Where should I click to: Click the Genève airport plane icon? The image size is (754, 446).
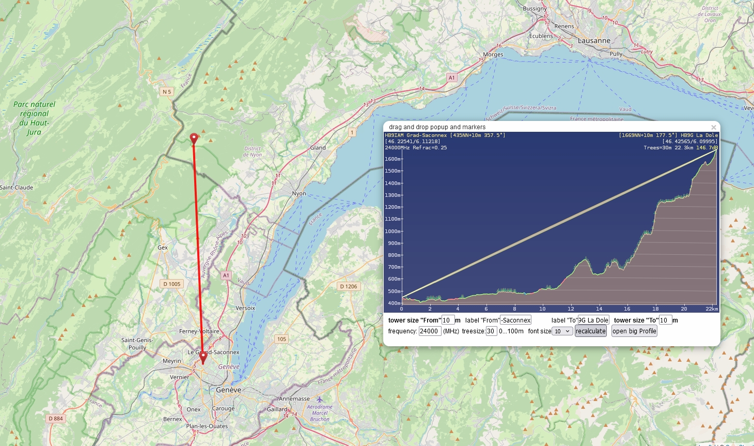pos(320,399)
